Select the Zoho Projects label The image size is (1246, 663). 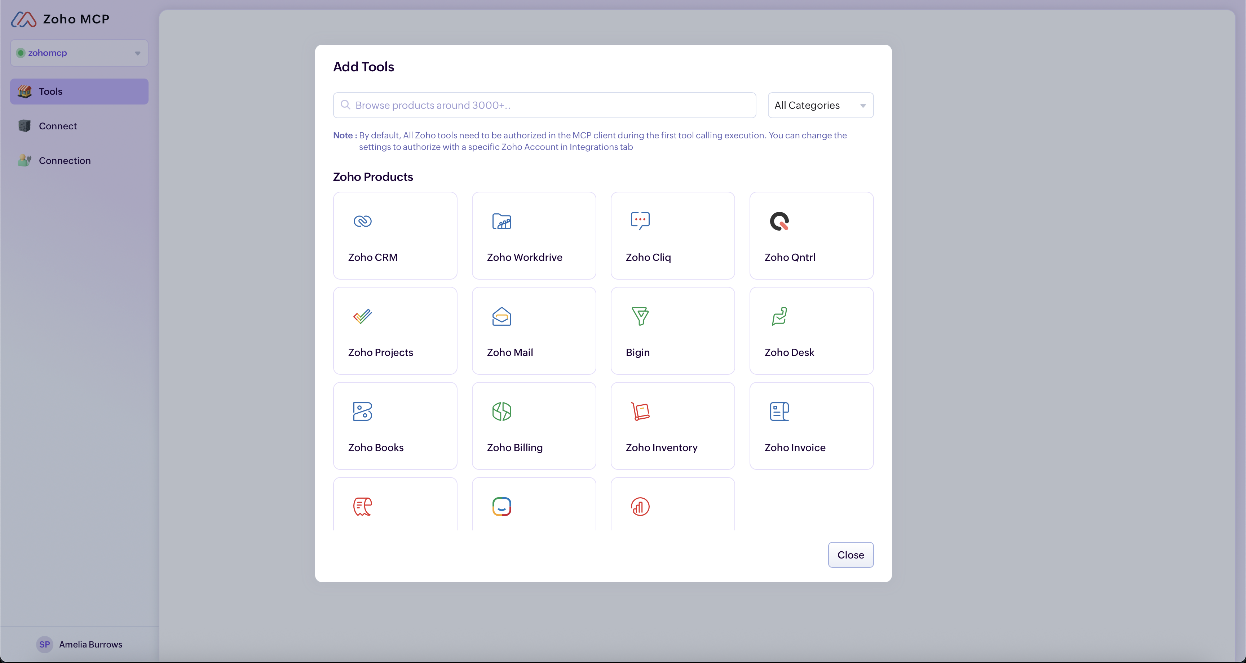(x=381, y=352)
